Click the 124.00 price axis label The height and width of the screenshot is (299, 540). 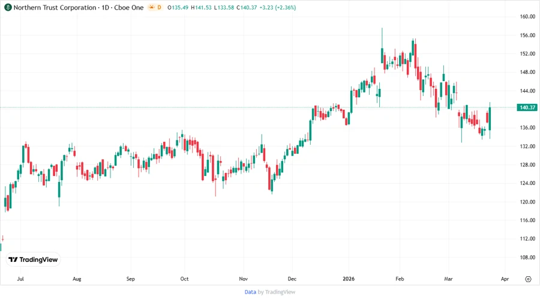click(x=527, y=183)
